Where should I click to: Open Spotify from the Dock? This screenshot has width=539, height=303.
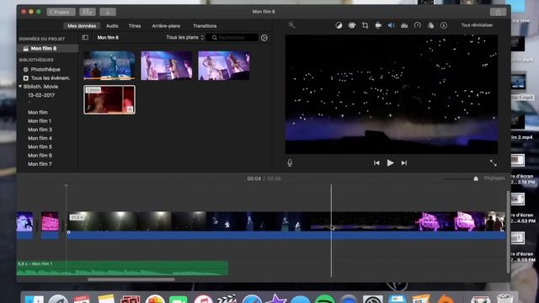point(324,300)
